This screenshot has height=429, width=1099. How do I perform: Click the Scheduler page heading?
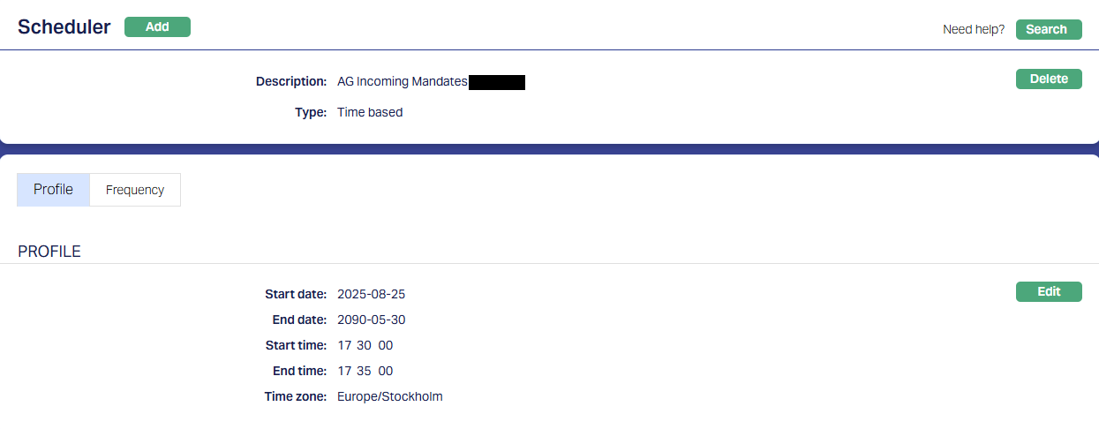64,27
